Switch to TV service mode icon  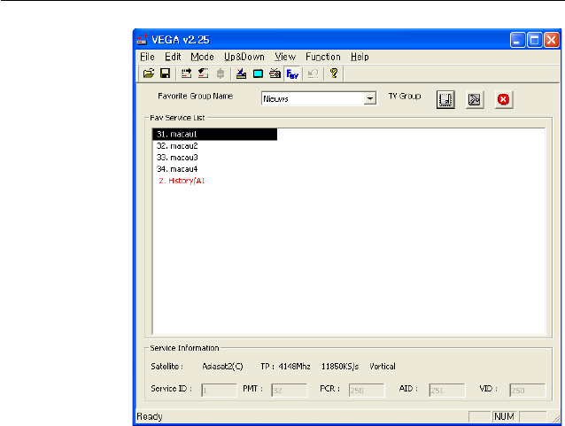tap(258, 74)
